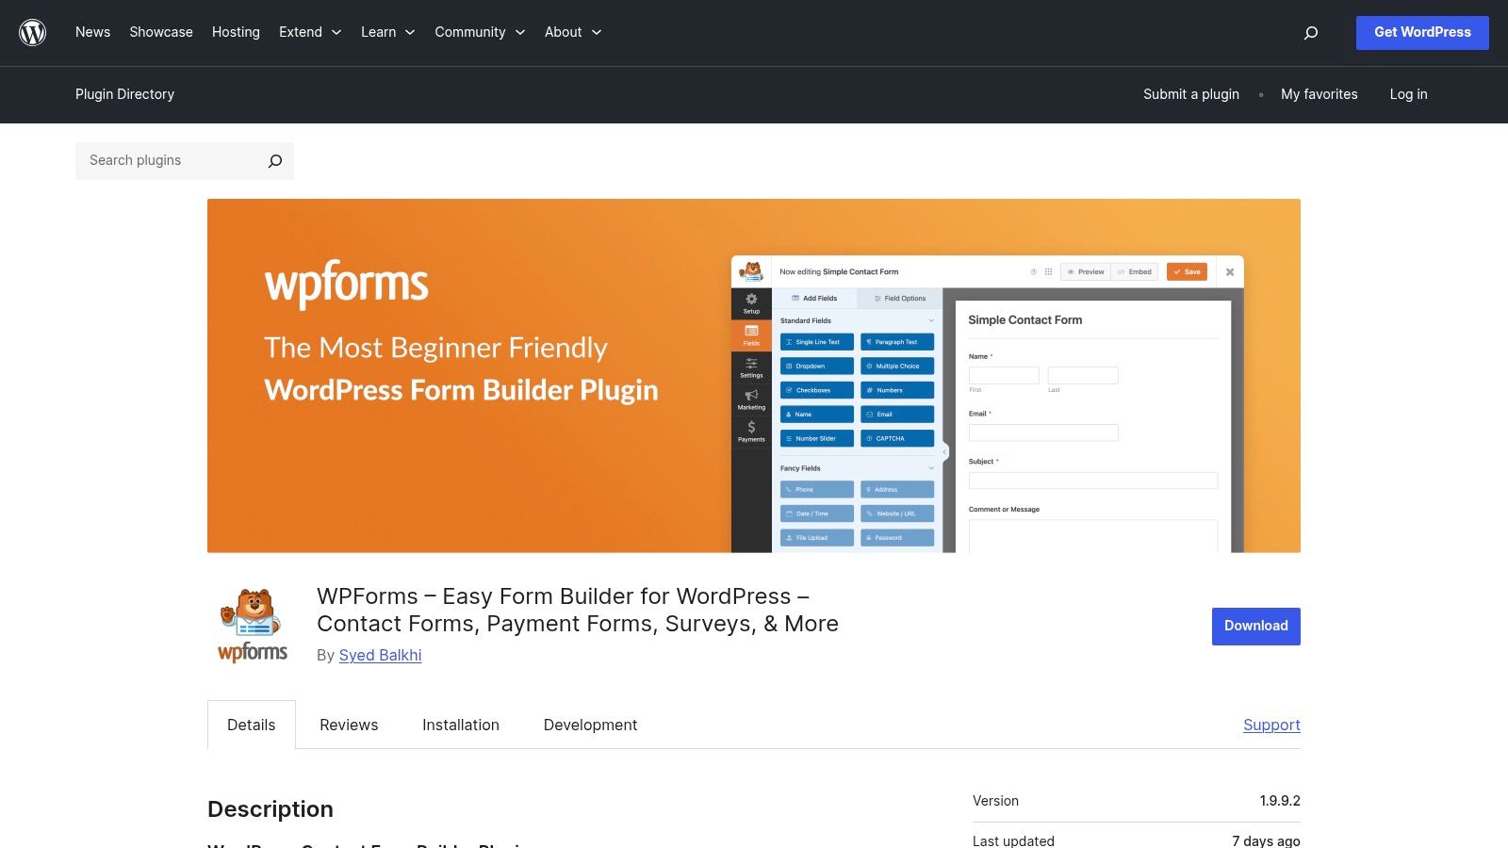Click the WordPress logo icon
Screen dimensions: 1508x848
31,32
